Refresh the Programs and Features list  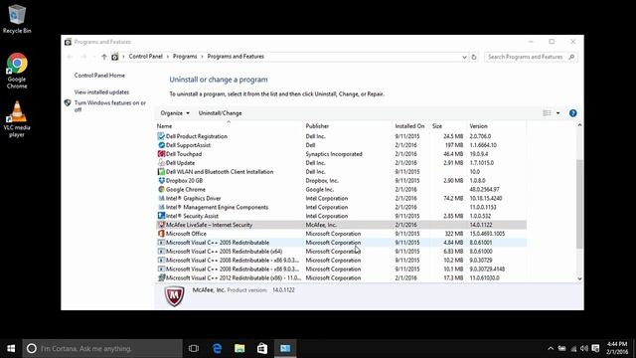(x=474, y=57)
